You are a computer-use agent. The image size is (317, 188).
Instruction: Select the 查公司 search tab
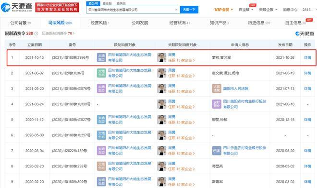pos(93,3)
